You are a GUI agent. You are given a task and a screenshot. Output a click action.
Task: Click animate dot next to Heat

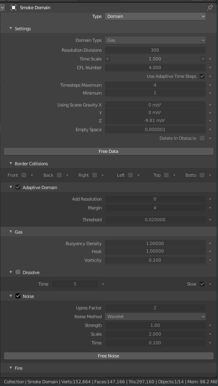(x=210, y=251)
